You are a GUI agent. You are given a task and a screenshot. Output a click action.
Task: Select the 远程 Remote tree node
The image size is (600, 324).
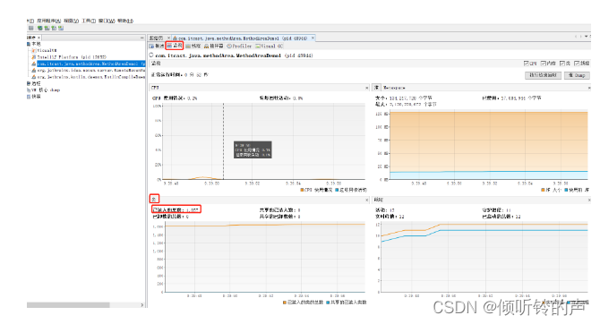tap(36, 83)
